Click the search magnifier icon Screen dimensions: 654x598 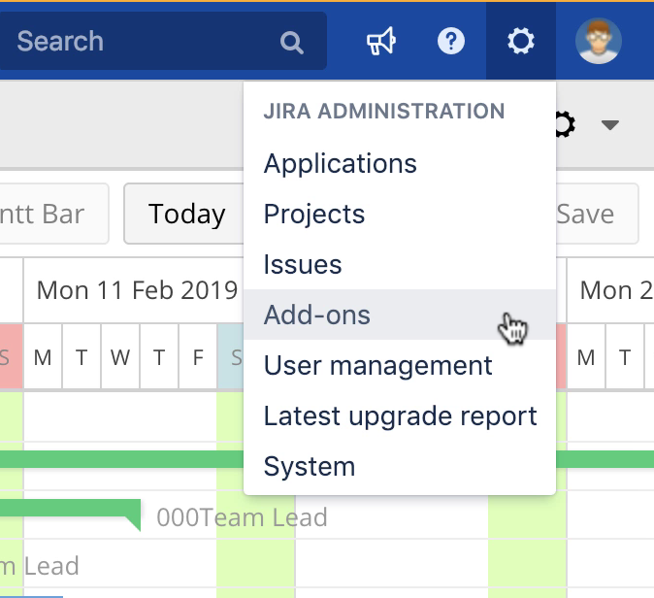(291, 42)
